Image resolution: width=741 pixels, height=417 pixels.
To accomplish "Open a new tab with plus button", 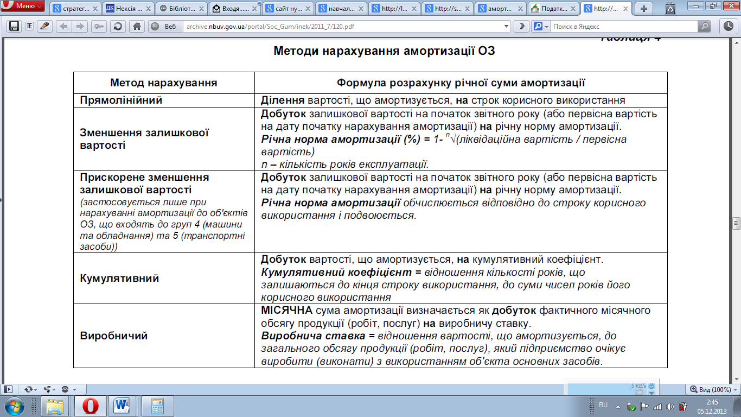I will pyautogui.click(x=644, y=9).
